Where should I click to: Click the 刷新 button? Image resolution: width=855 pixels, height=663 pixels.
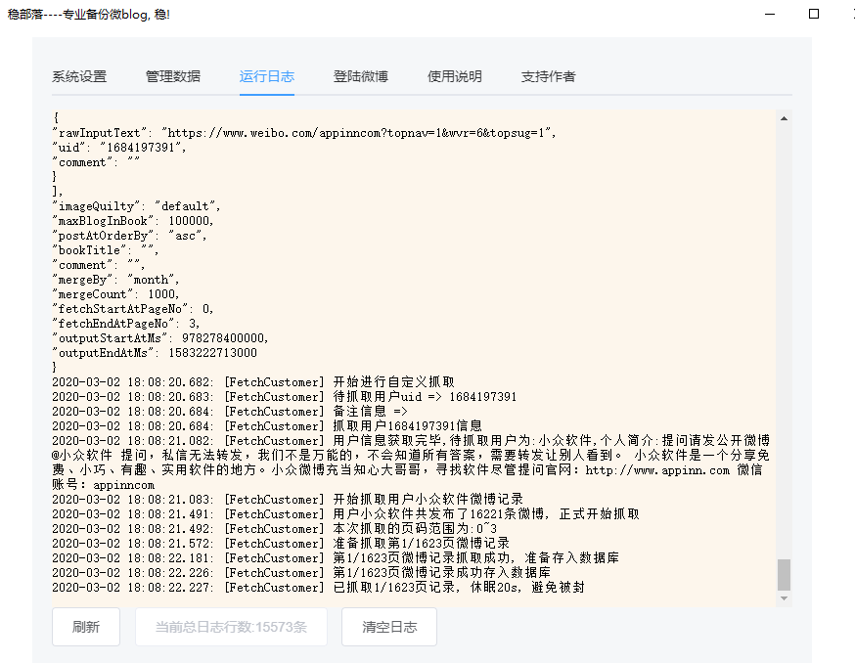tap(86, 627)
